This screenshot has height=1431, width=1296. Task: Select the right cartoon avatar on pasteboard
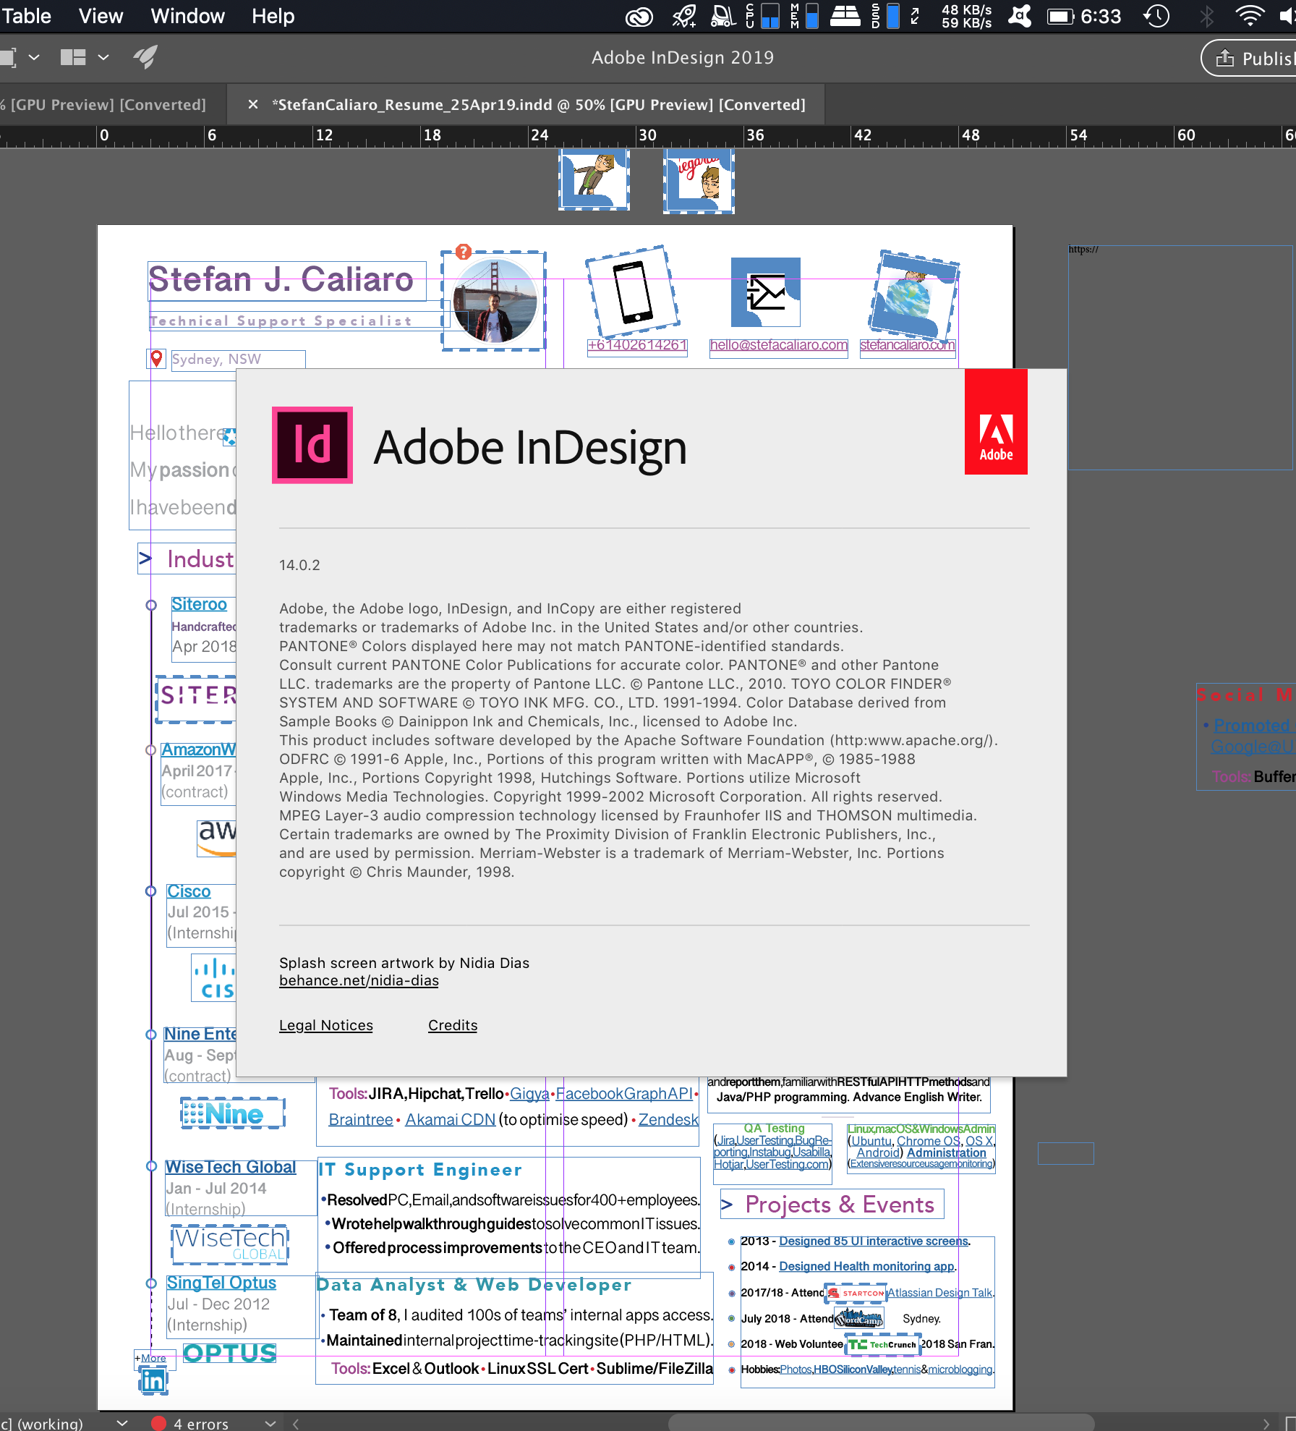click(x=699, y=181)
